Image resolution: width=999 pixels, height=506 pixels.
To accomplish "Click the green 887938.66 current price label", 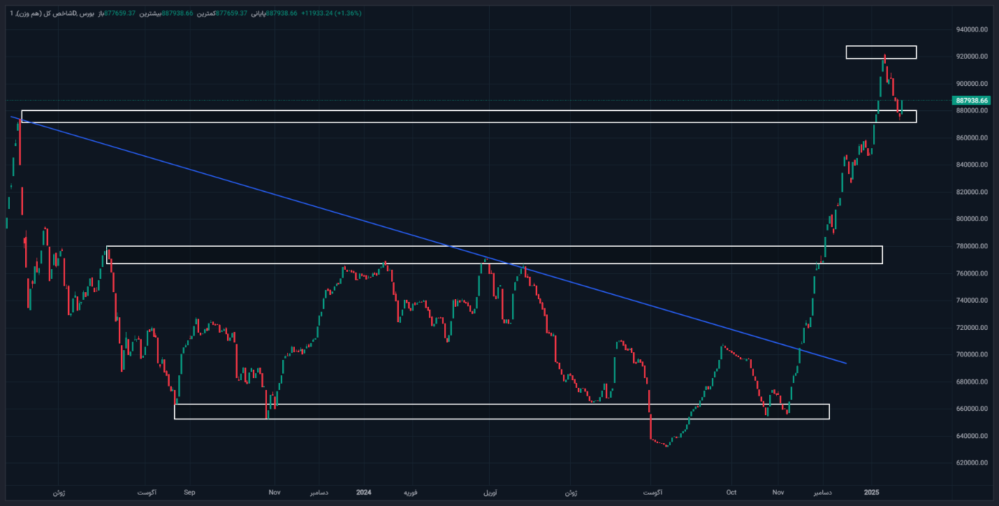I will (971, 101).
